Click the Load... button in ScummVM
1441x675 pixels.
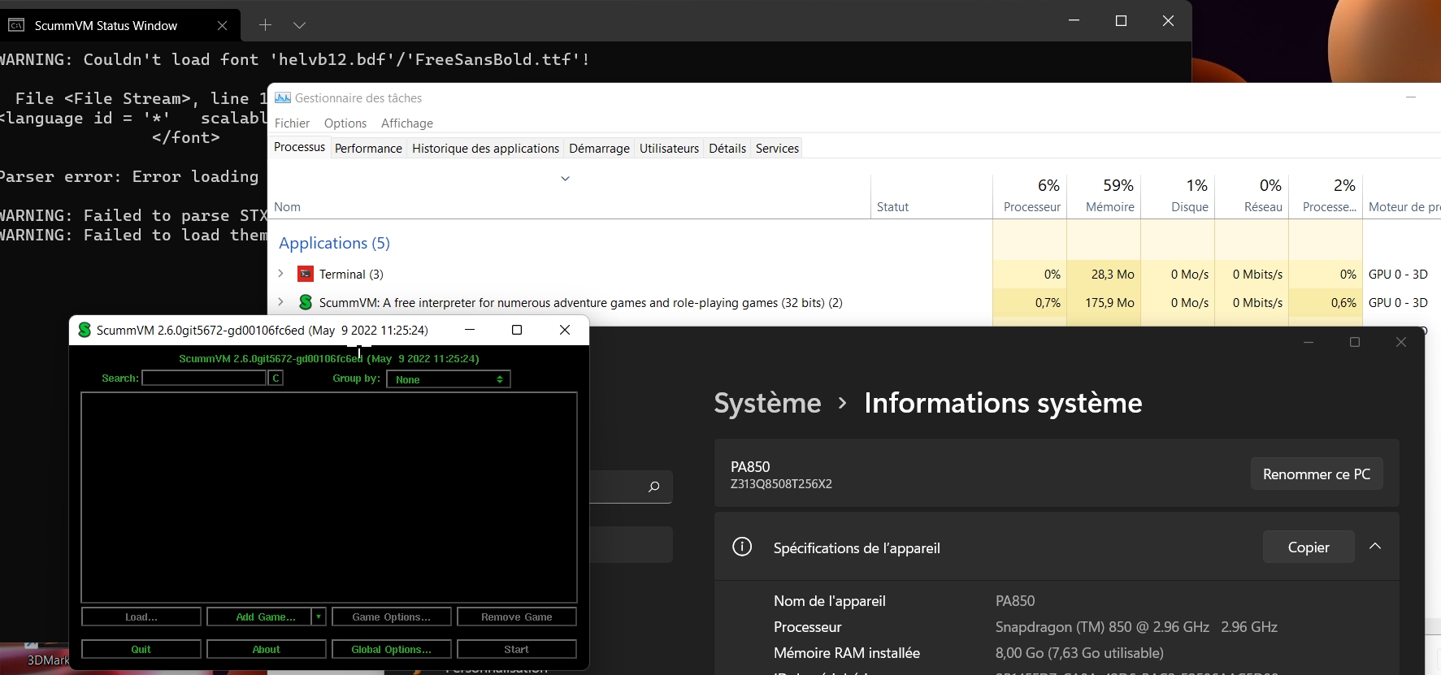141,617
